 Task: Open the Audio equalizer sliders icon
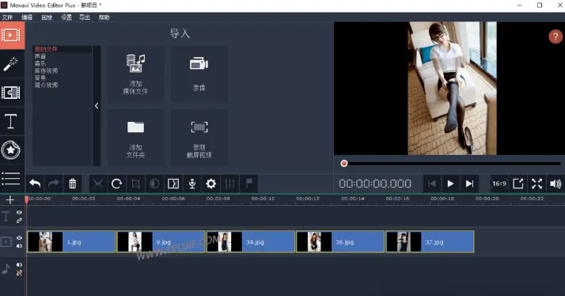pos(230,184)
